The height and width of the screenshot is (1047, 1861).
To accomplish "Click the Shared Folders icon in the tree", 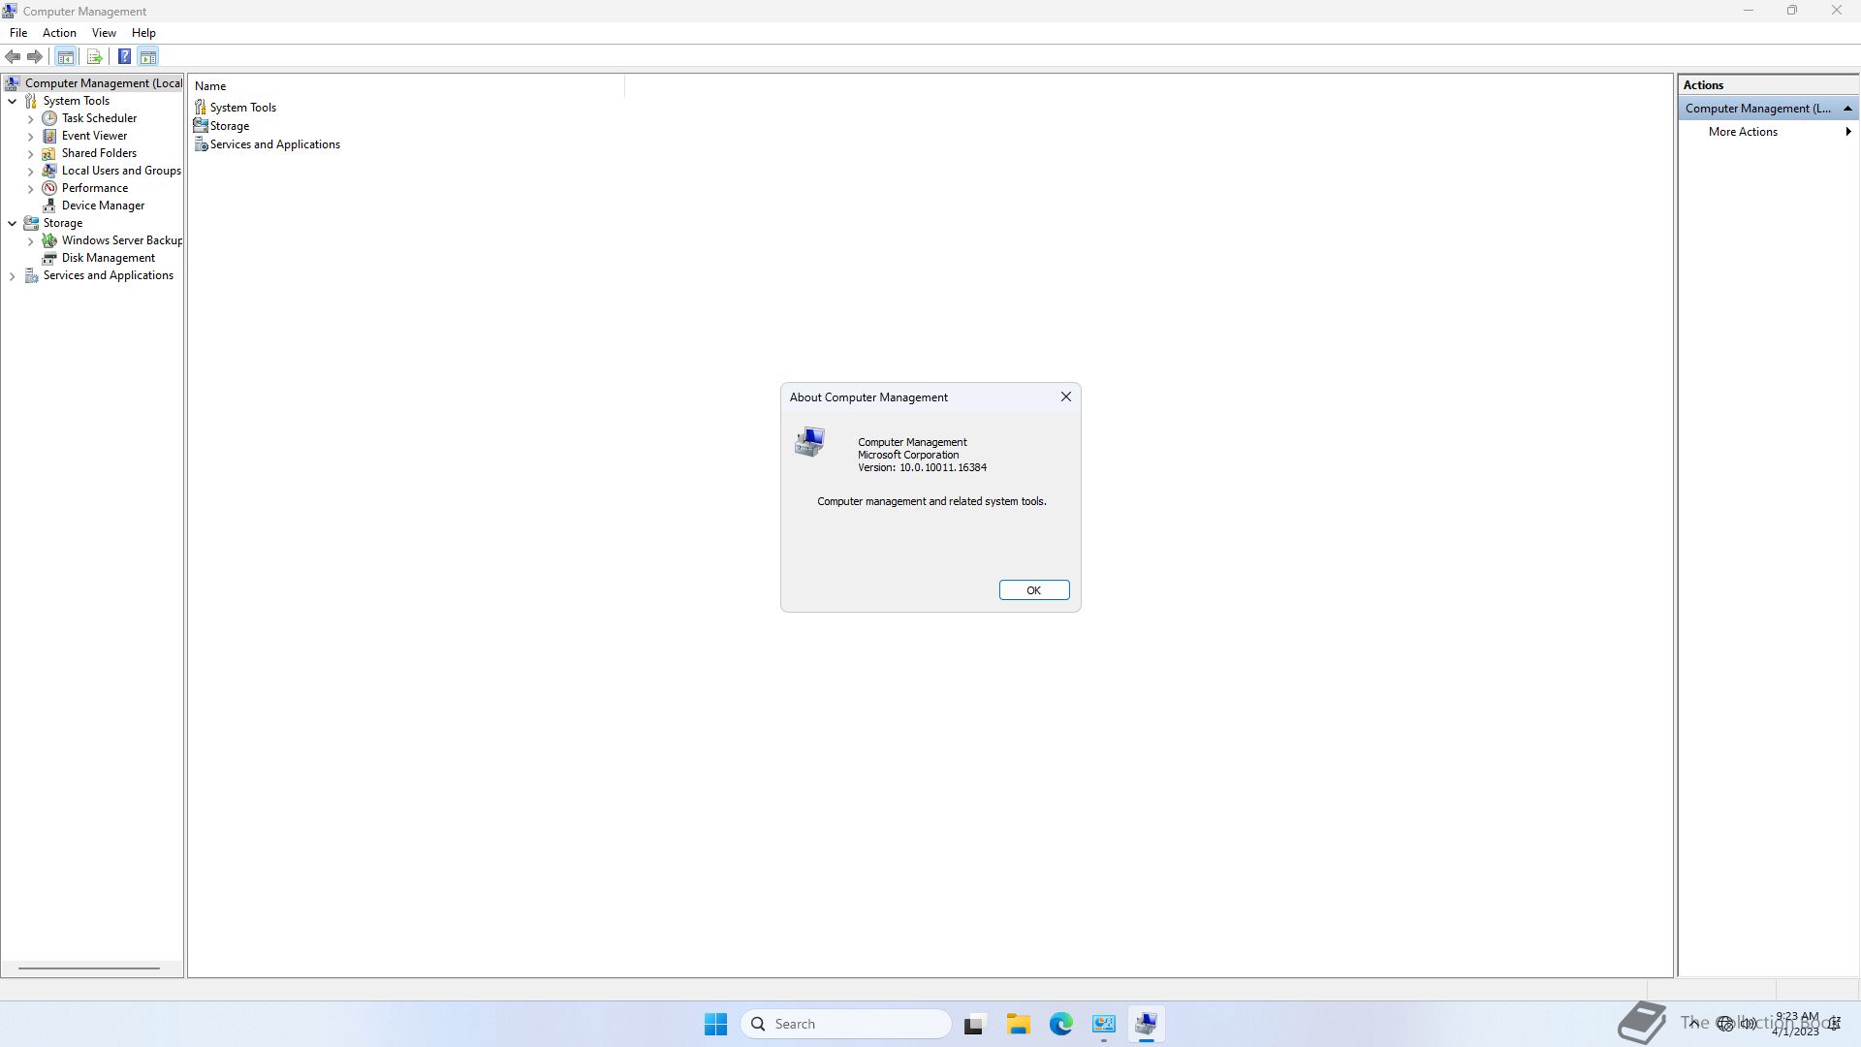I will tap(49, 153).
